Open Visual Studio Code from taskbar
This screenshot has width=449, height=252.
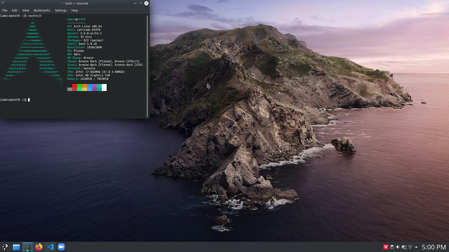[x=50, y=247]
